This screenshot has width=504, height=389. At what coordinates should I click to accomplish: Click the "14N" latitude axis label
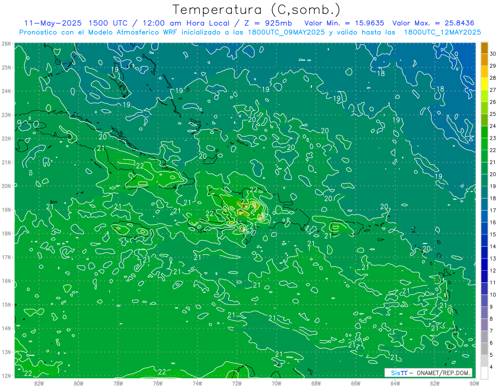(6, 328)
